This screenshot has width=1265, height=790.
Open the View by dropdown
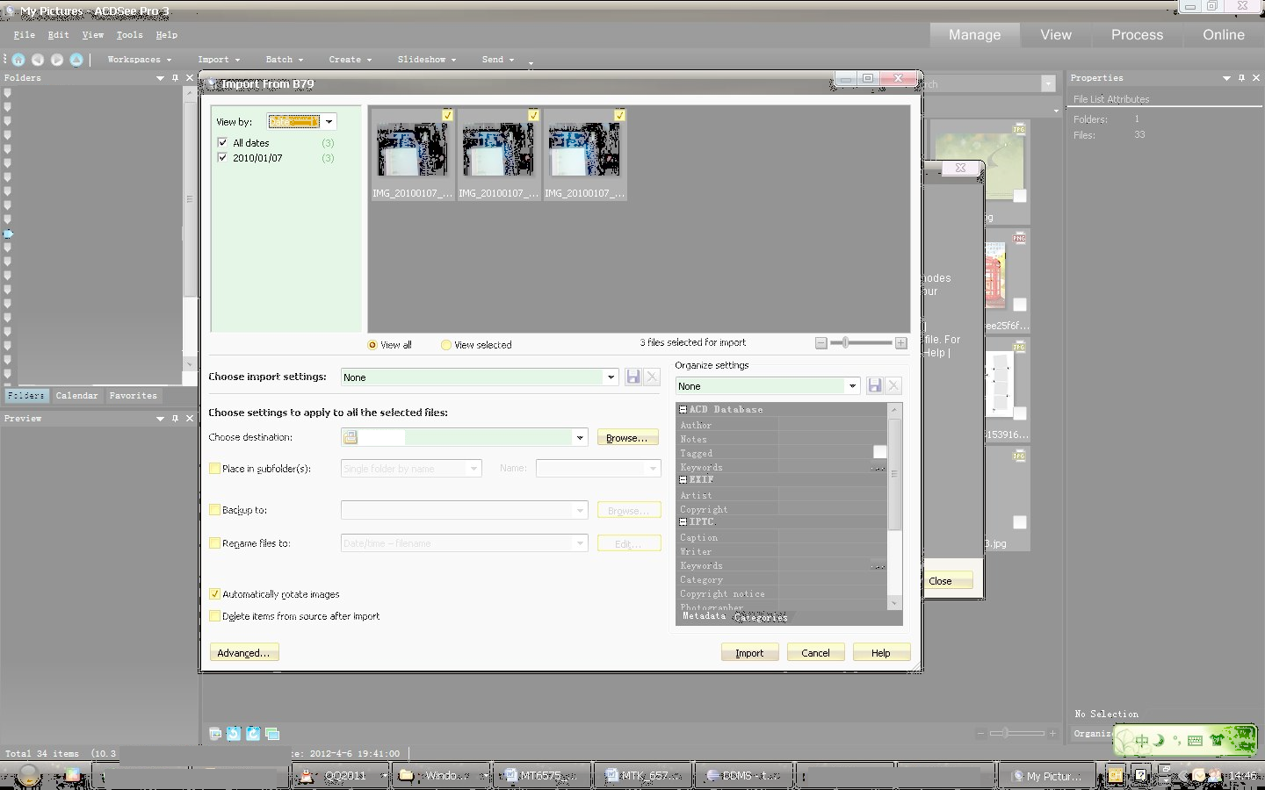(x=329, y=122)
